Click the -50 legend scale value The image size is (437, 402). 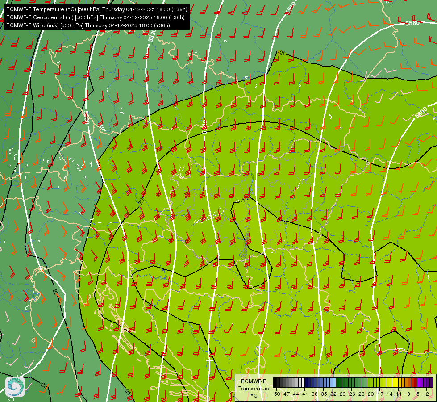point(276,394)
